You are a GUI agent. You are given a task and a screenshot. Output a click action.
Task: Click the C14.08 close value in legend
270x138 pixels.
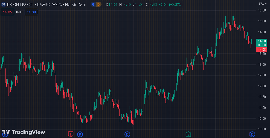click(151, 4)
